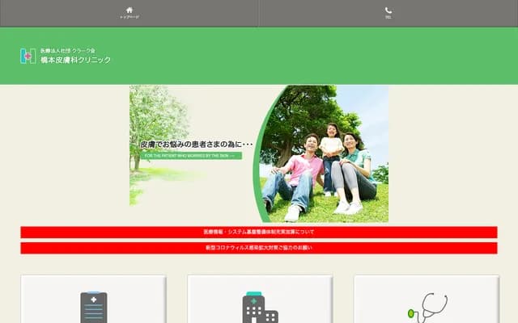Viewport: 518px width, 323px height.
Task: Click the 医療法人社団 クラーク会 text
Action: [68, 51]
